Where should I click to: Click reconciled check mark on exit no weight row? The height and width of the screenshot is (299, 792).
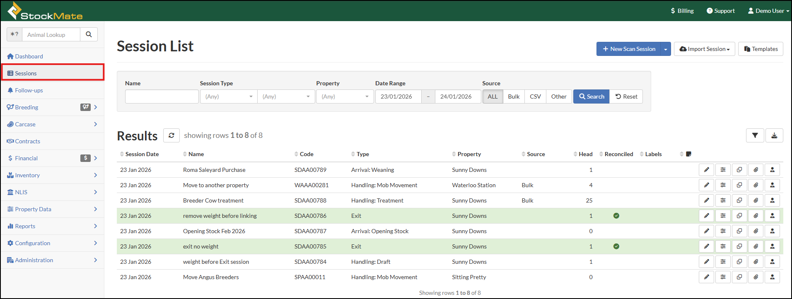click(616, 246)
